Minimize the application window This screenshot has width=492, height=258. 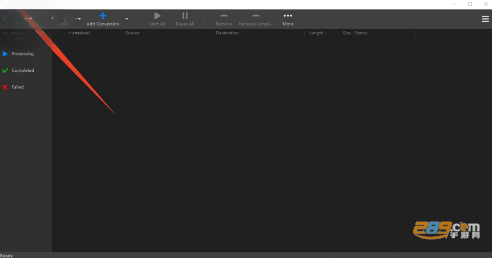click(454, 4)
